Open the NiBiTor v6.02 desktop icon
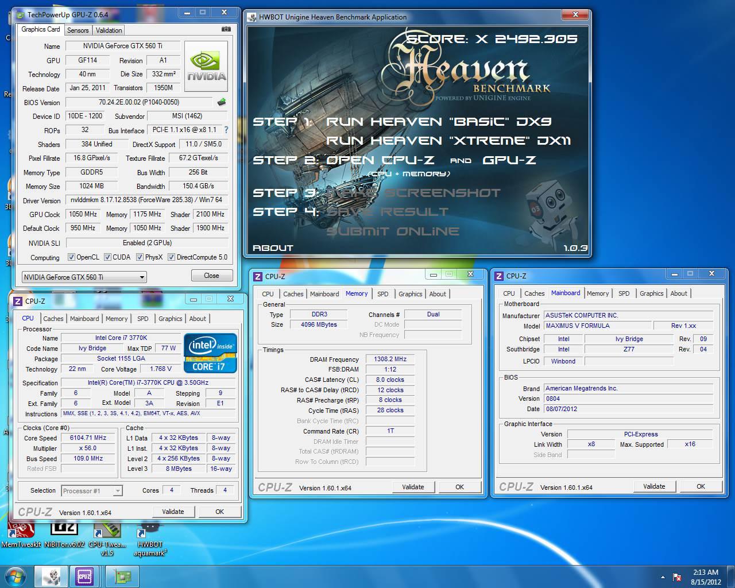Viewport: 735px width, 588px height. [64, 535]
